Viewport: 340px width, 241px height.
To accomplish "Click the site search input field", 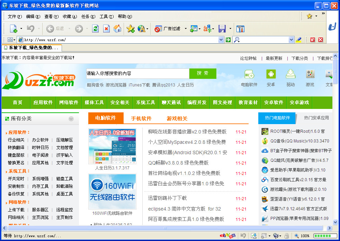I will point(138,73).
